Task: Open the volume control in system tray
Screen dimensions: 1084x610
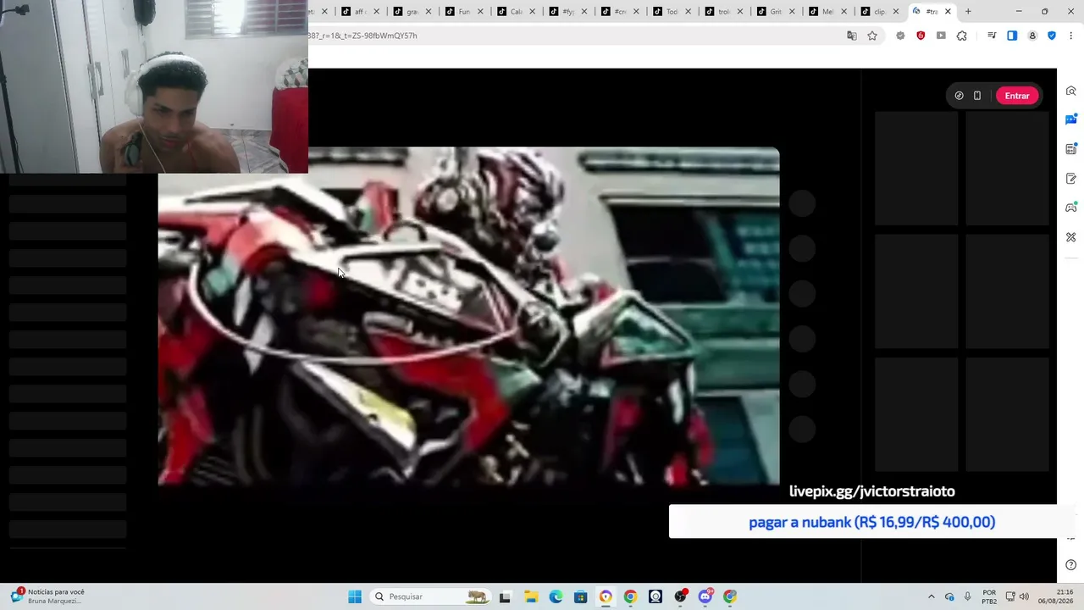Action: pos(1024,596)
